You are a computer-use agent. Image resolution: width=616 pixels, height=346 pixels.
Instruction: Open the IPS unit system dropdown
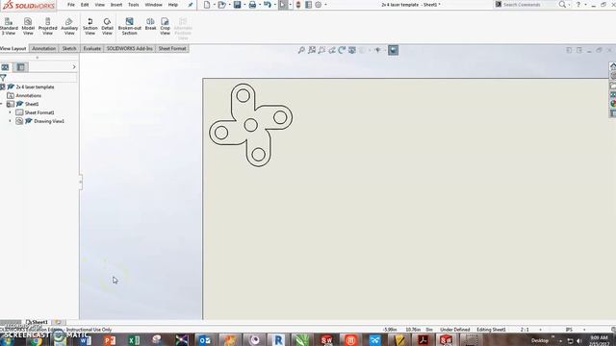pos(584,330)
